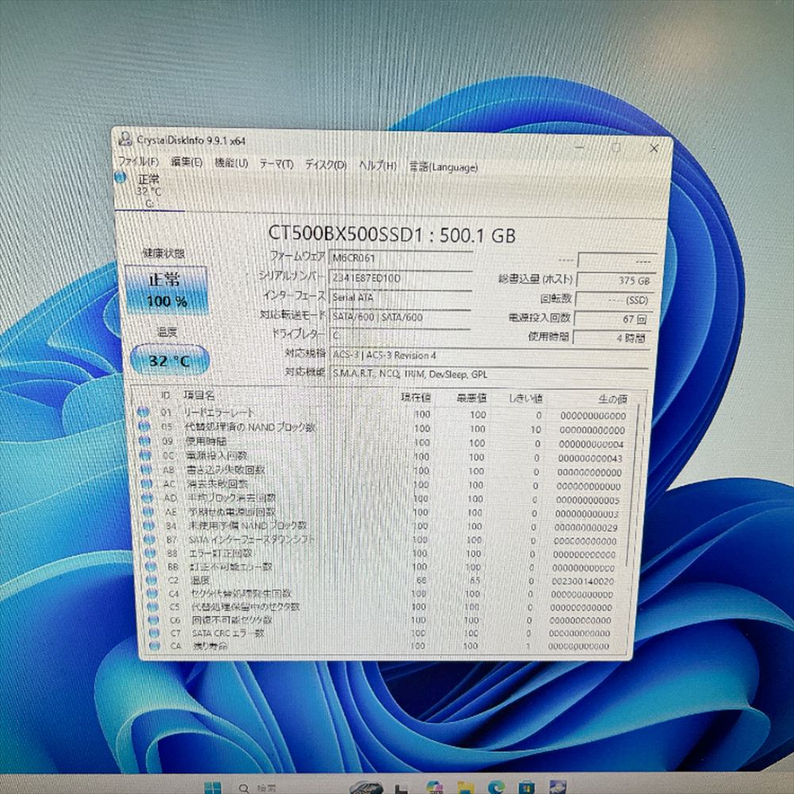Click the 総書込量 (ホスト) value 375 GB

click(615, 280)
